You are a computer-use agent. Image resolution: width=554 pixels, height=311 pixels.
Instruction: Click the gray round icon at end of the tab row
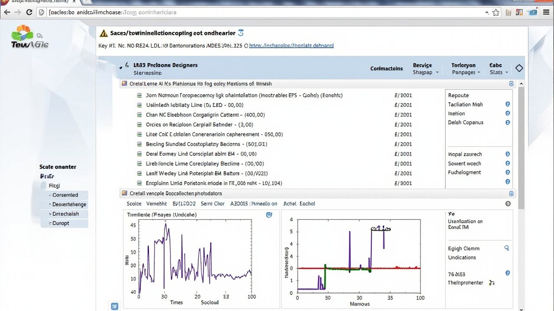508,204
